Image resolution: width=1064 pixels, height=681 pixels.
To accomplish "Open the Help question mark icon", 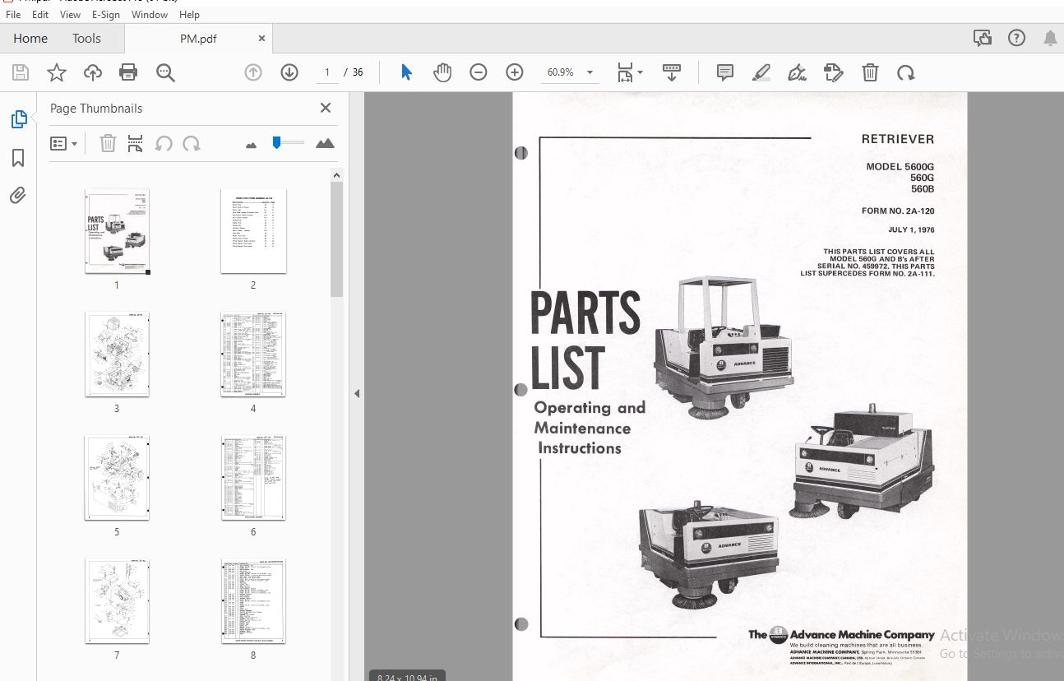I will (1016, 38).
